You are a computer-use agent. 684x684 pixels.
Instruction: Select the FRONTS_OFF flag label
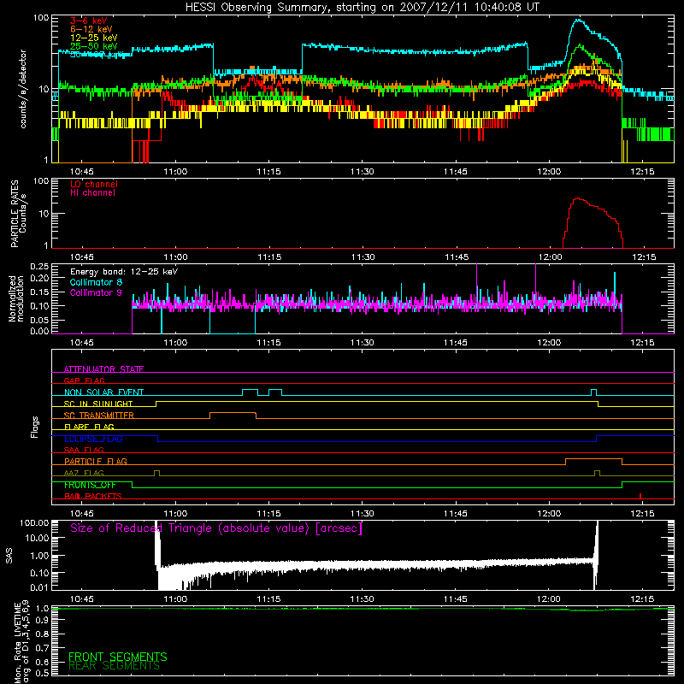(x=90, y=485)
